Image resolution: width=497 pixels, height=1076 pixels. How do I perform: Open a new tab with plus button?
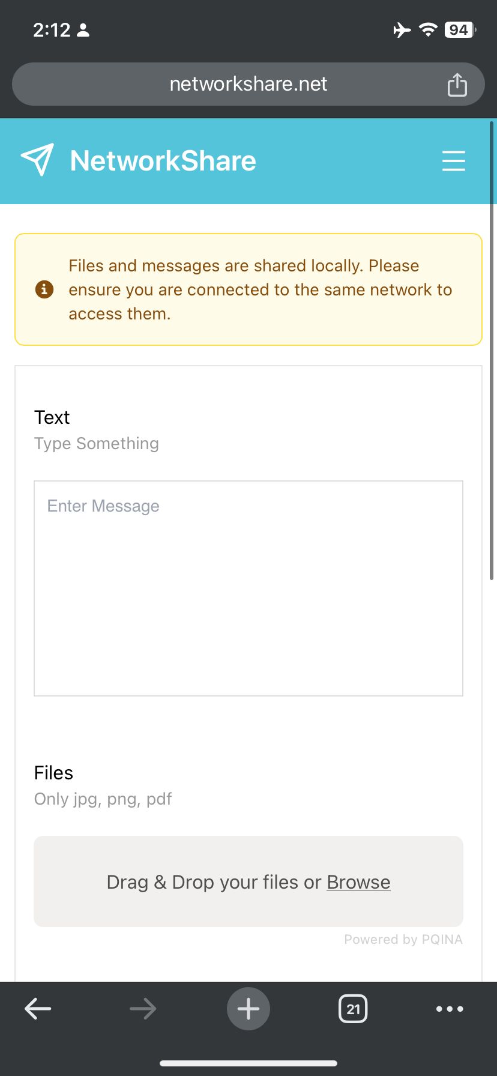coord(248,1009)
